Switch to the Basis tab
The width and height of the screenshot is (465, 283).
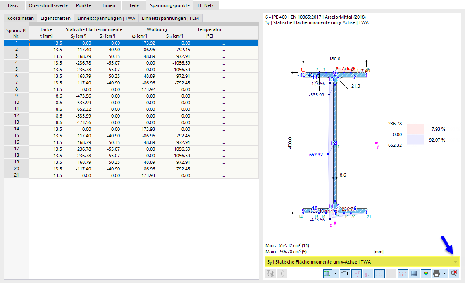pyautogui.click(x=13, y=5)
